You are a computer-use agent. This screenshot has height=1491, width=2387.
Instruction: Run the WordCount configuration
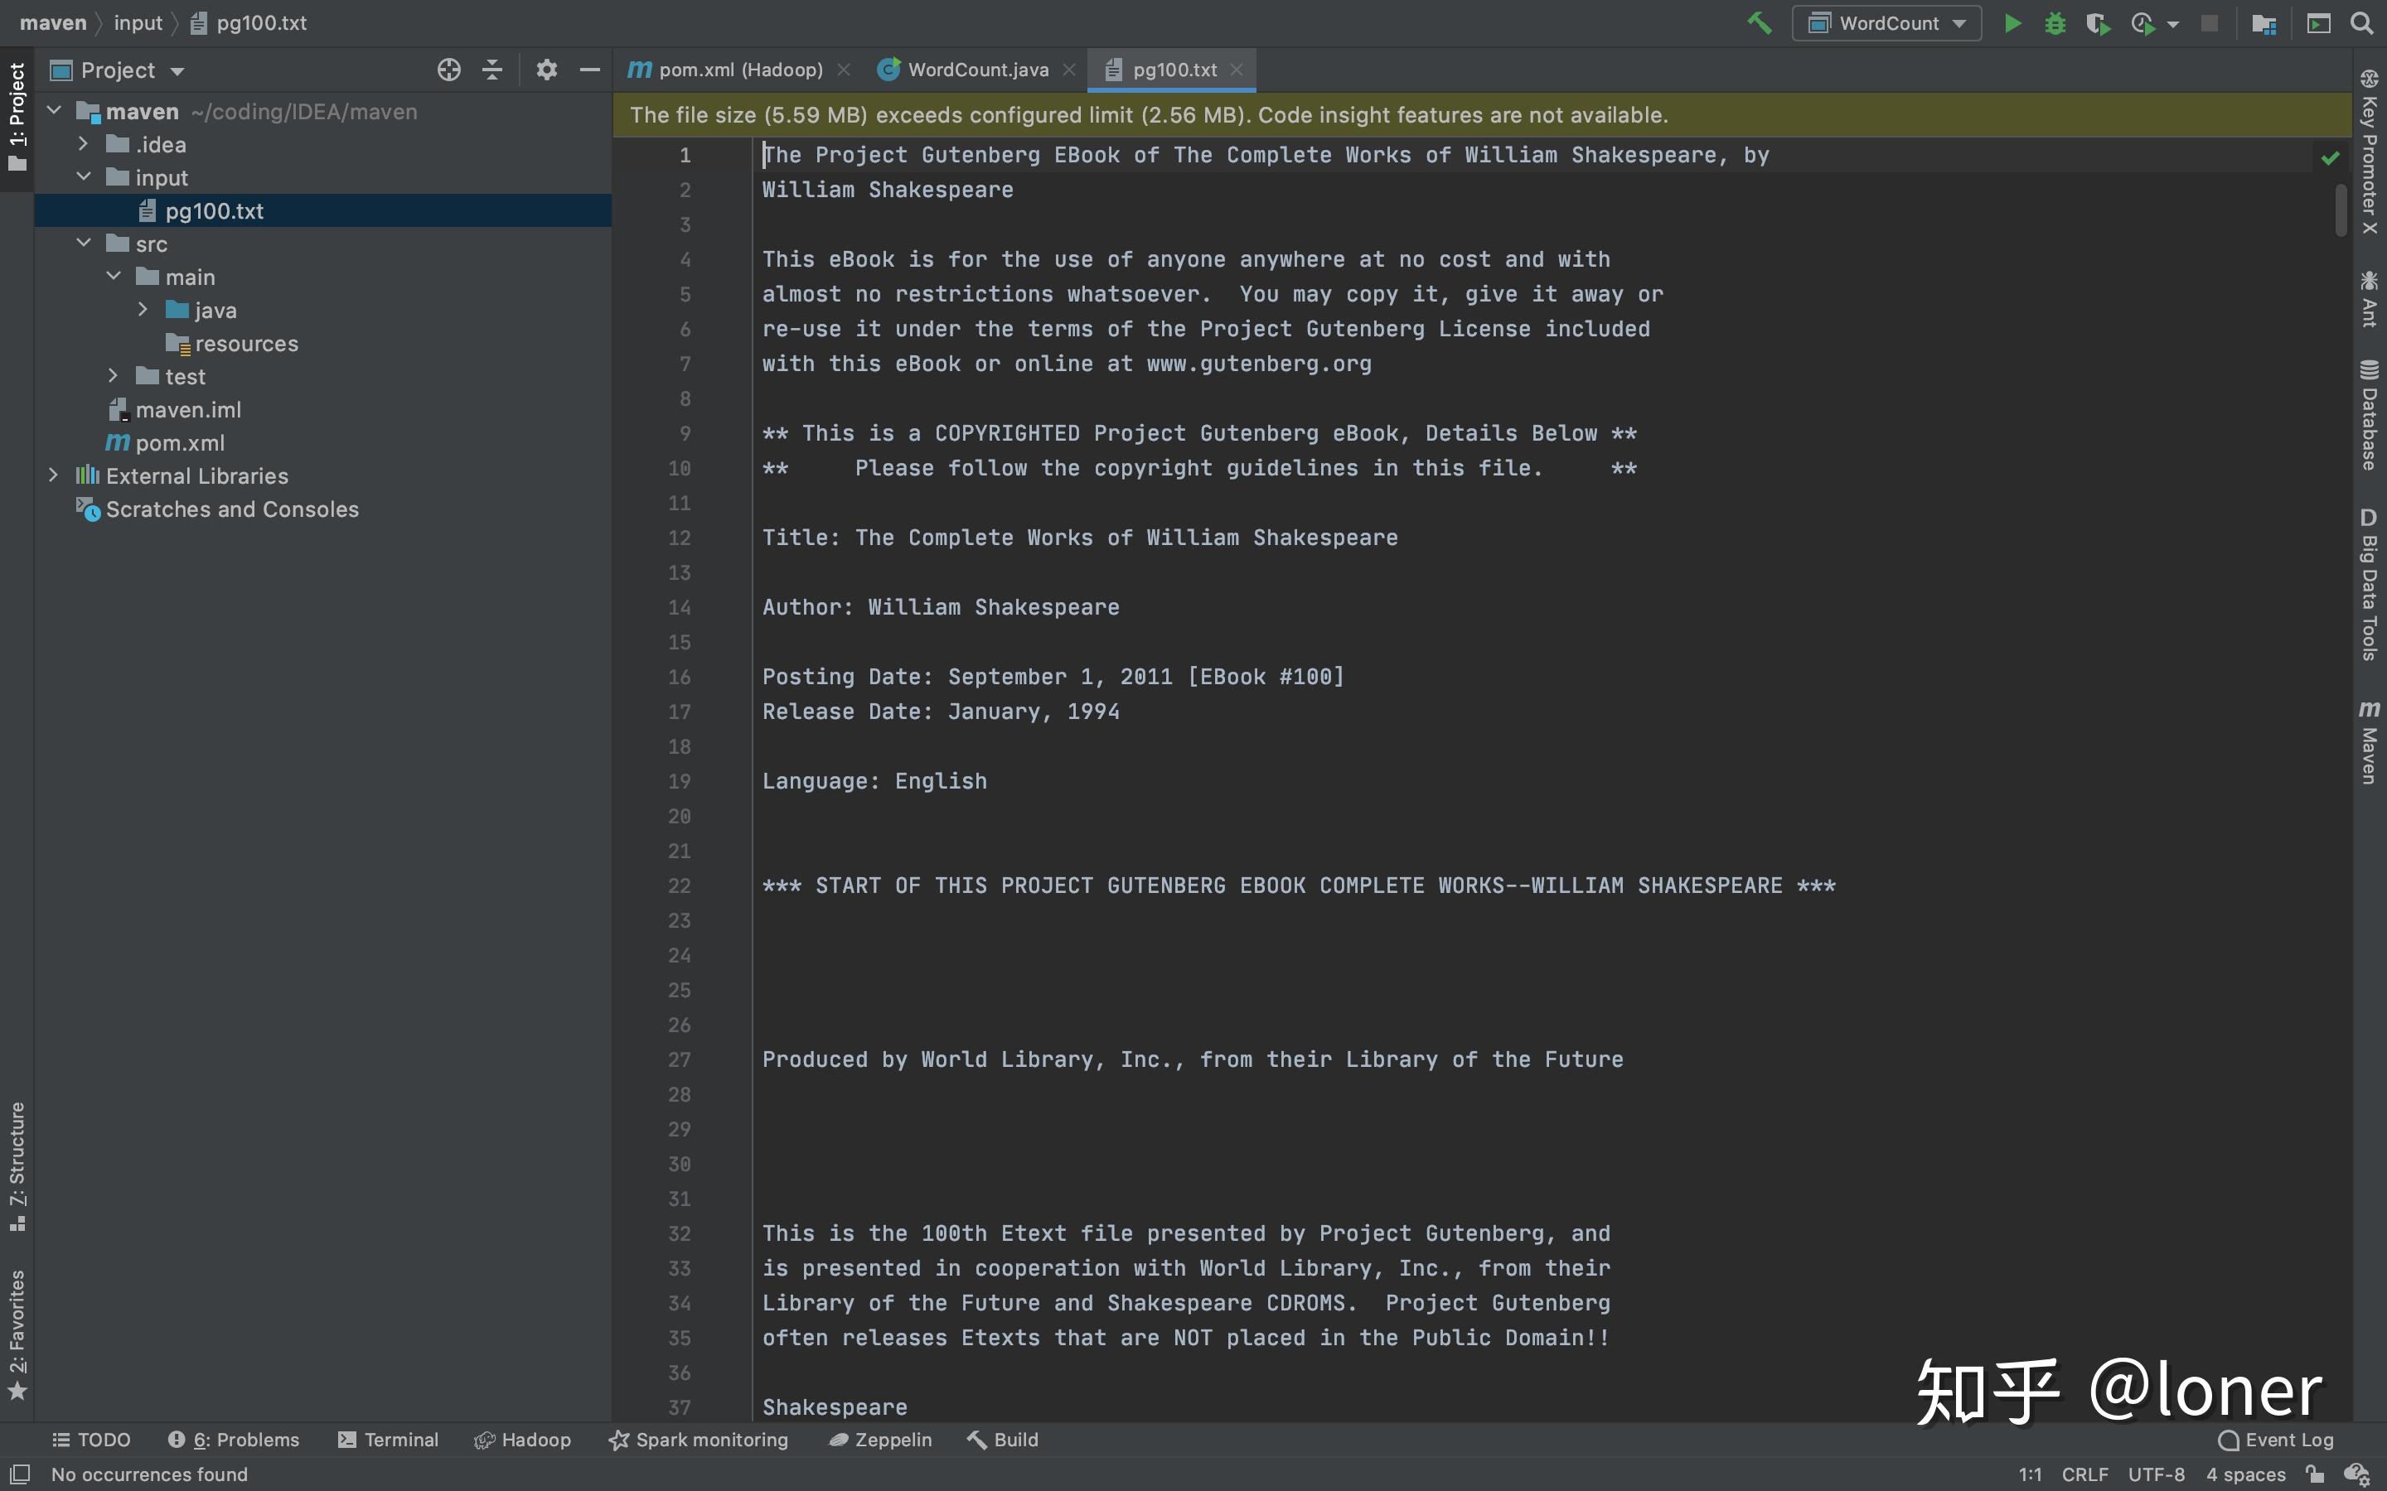pos(2012,22)
